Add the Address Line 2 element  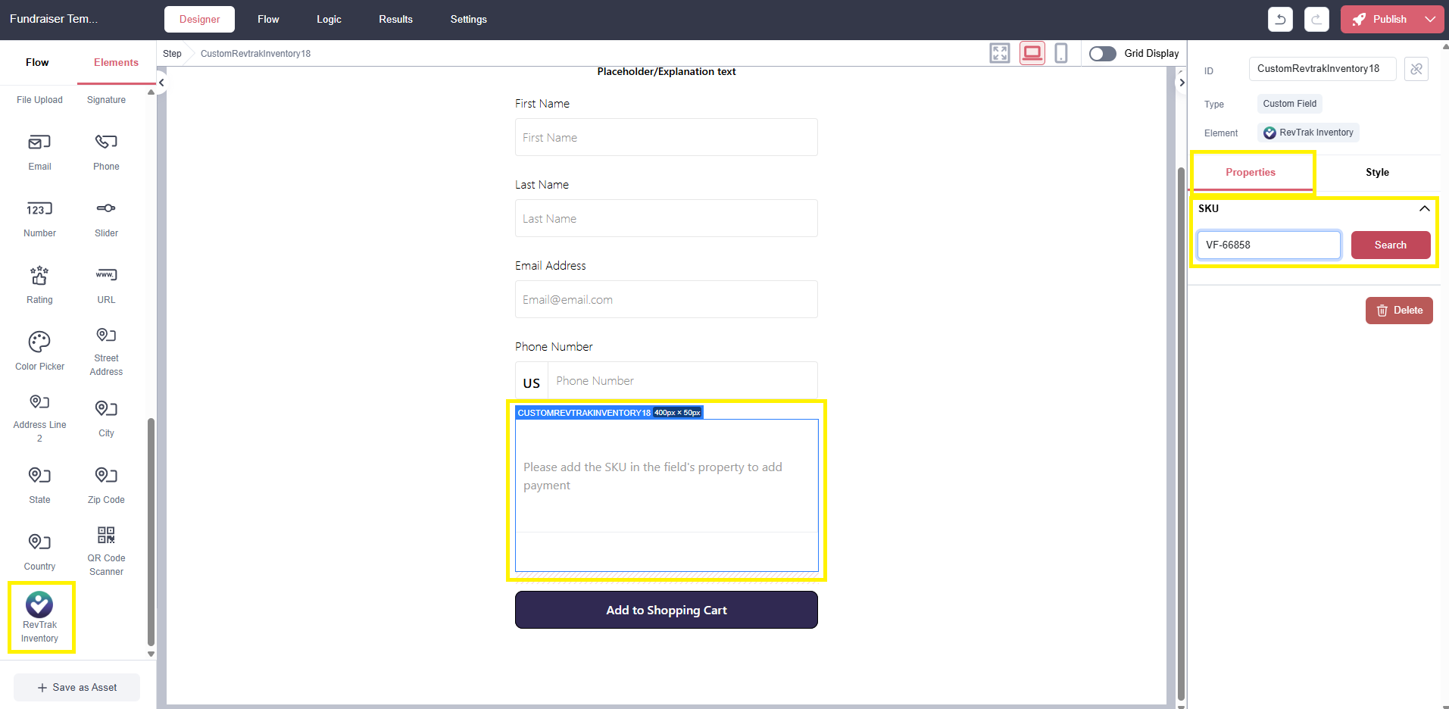click(39, 418)
